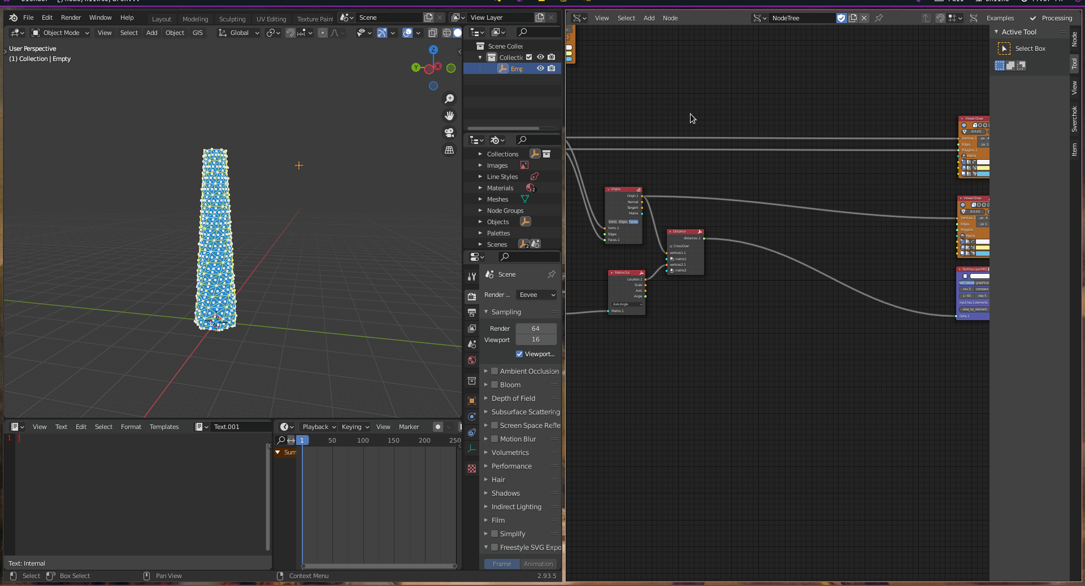Pin the Scene properties panel

552,274
